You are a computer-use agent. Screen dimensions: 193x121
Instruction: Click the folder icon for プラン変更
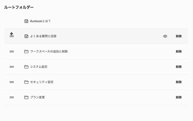coord(26,97)
